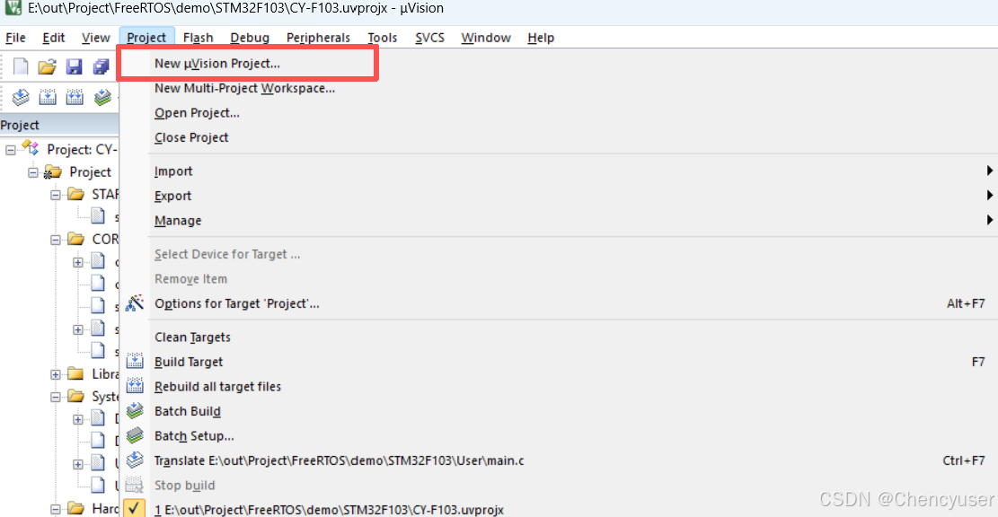Collapse the 'Project' target node in tree
The width and height of the screenshot is (998, 517).
[33, 172]
